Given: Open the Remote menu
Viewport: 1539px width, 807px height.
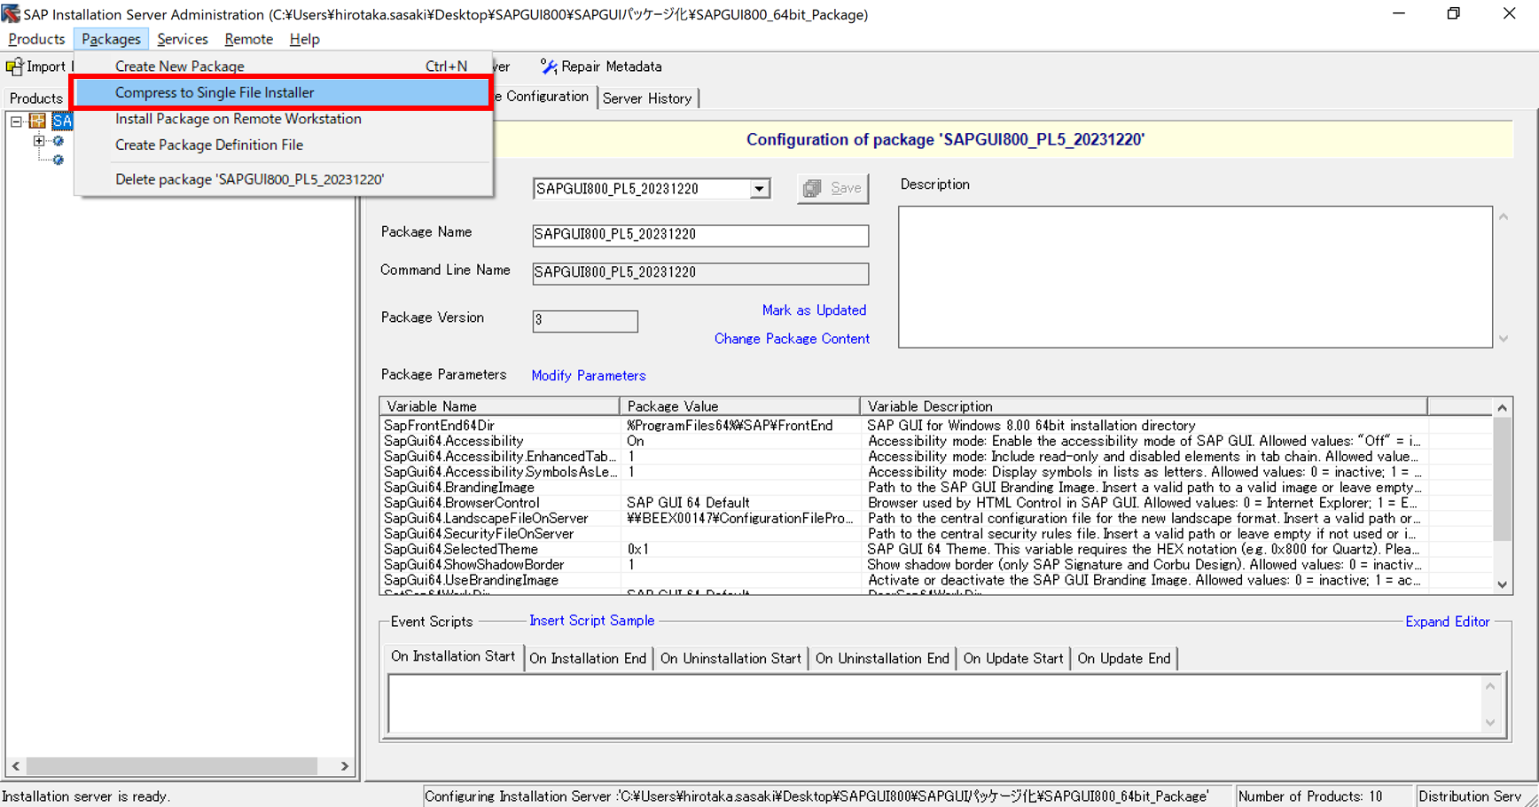Looking at the screenshot, I should coord(249,39).
